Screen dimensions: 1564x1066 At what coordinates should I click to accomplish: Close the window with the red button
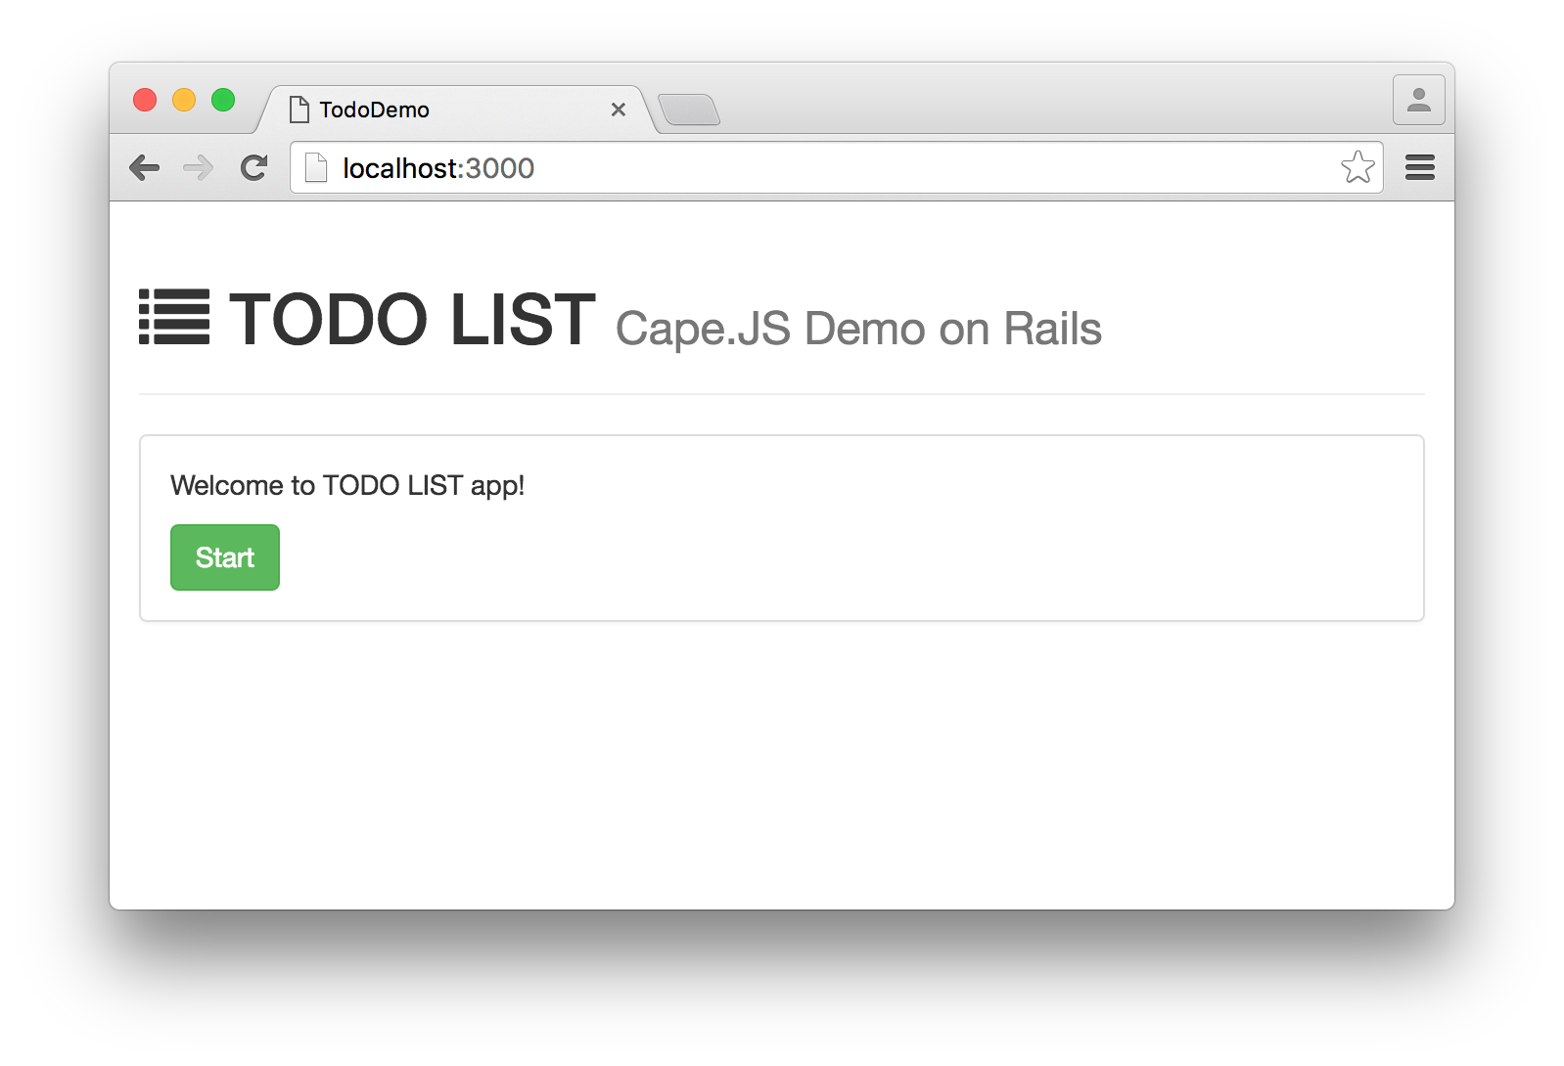click(x=145, y=100)
